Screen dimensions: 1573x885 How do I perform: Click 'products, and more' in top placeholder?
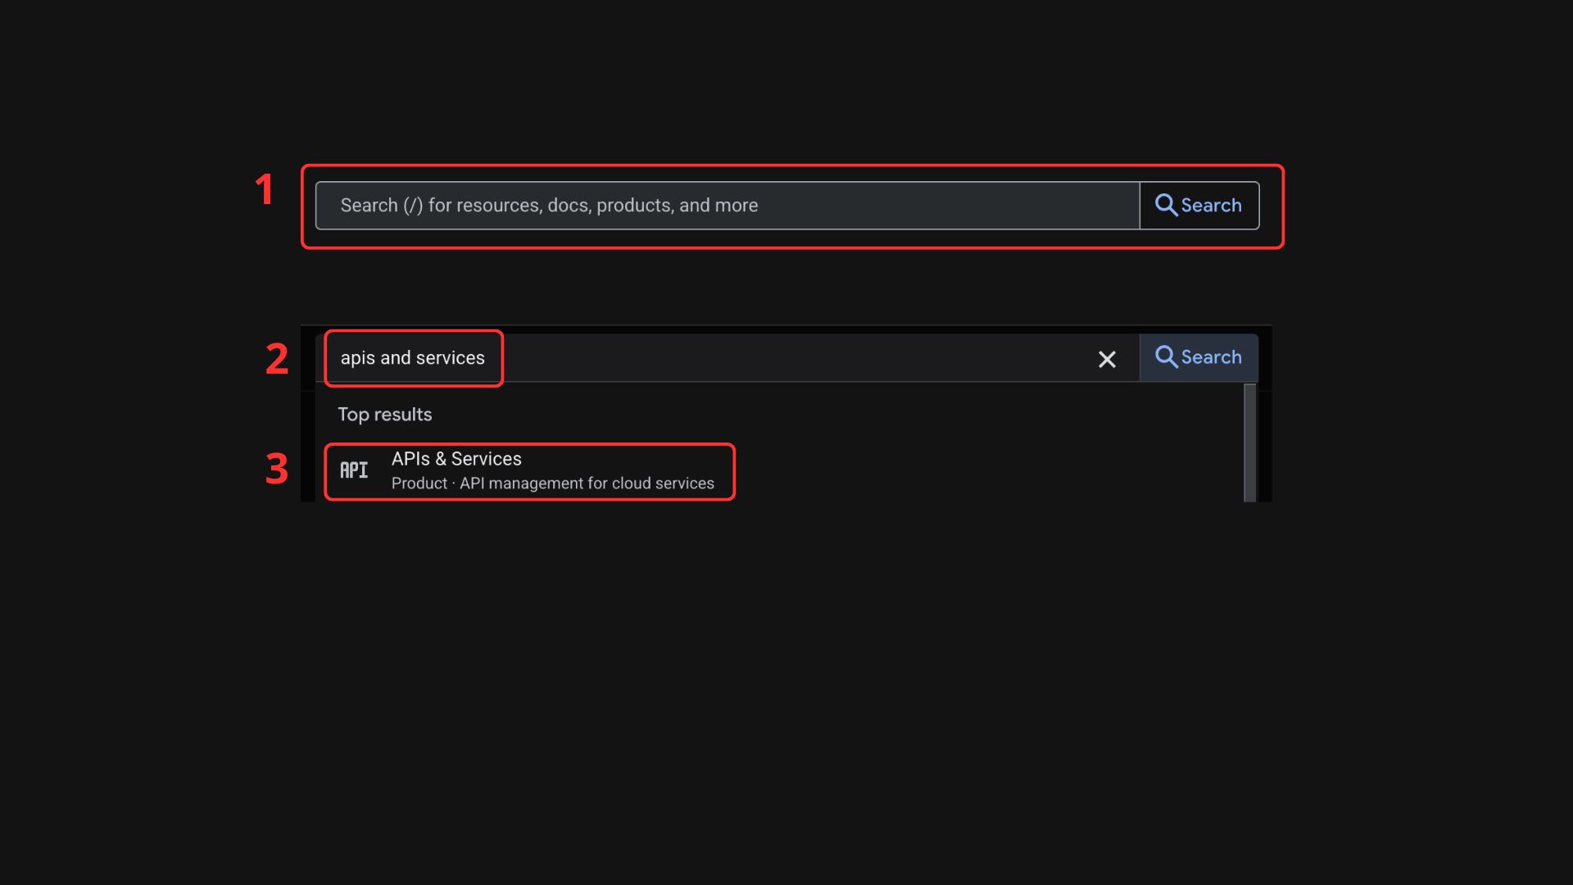[x=677, y=206]
